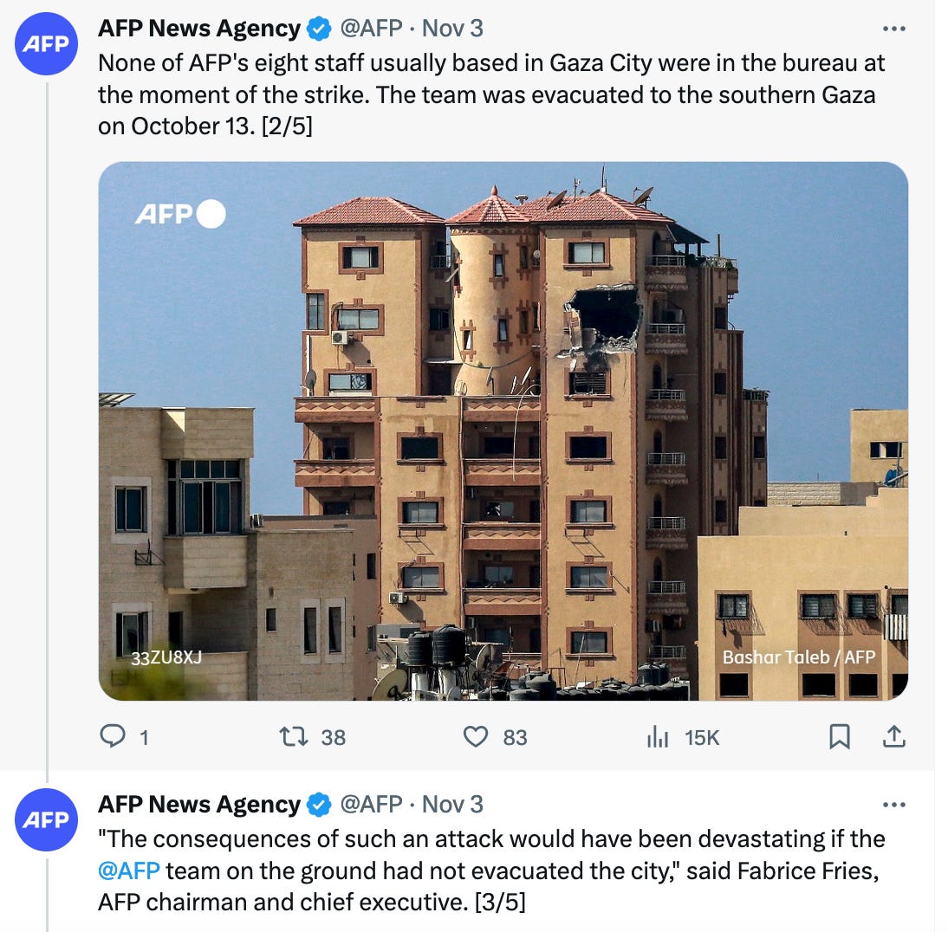Click the Nov 3 timestamp of second tweet

coord(452,805)
